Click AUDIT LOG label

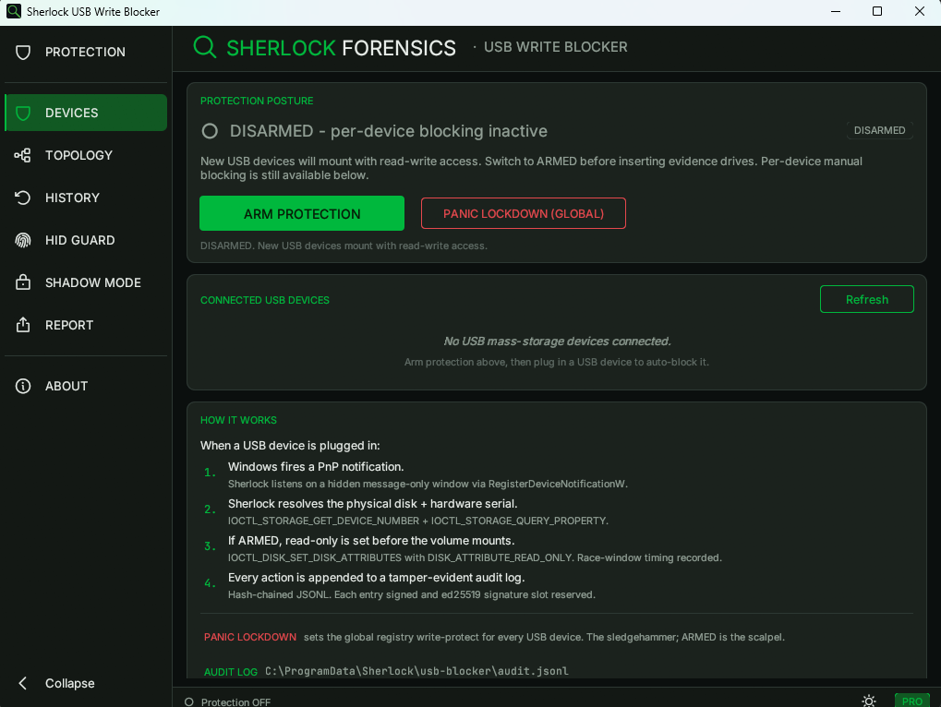click(x=231, y=672)
